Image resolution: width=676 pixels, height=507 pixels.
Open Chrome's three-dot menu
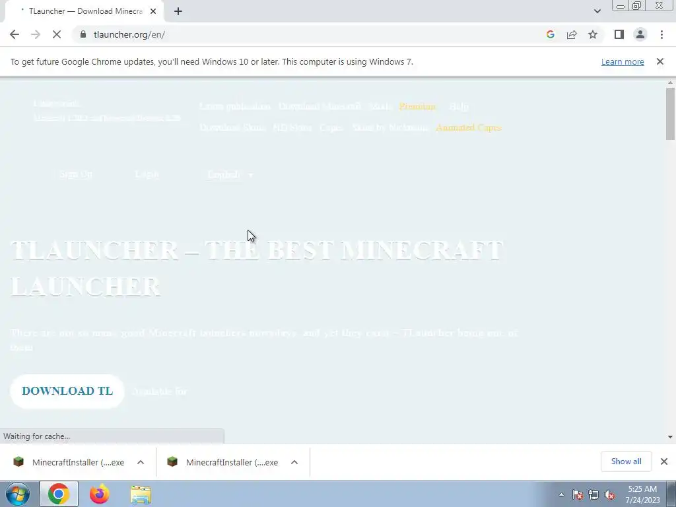click(661, 34)
